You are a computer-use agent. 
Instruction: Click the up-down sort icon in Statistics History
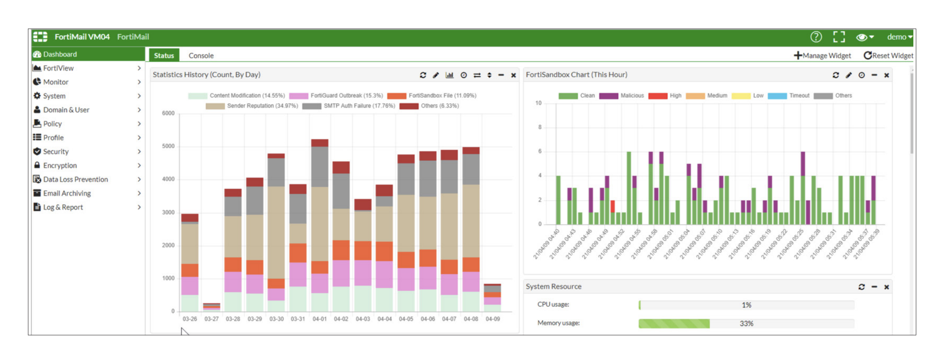point(489,75)
